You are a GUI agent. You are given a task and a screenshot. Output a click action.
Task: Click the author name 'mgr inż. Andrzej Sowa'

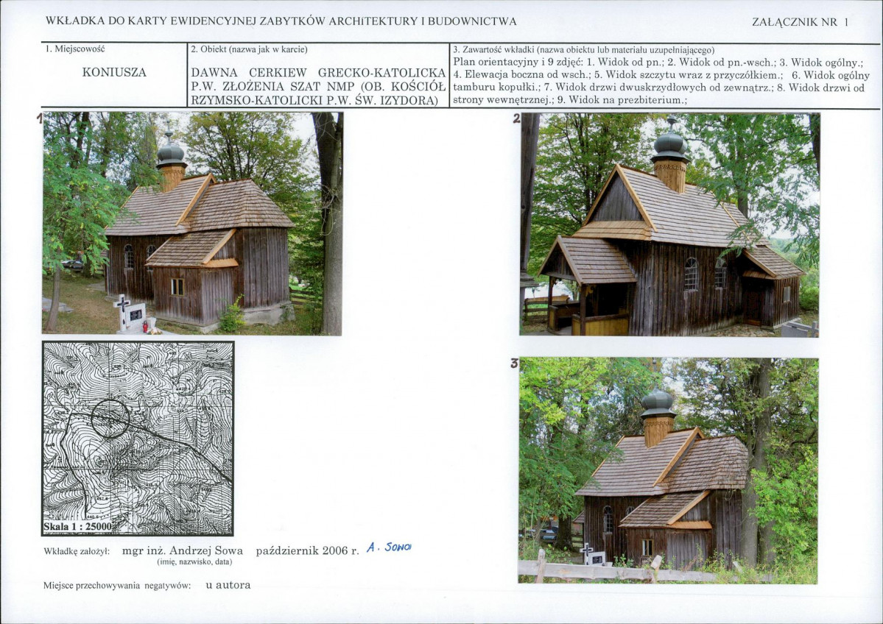click(x=183, y=550)
